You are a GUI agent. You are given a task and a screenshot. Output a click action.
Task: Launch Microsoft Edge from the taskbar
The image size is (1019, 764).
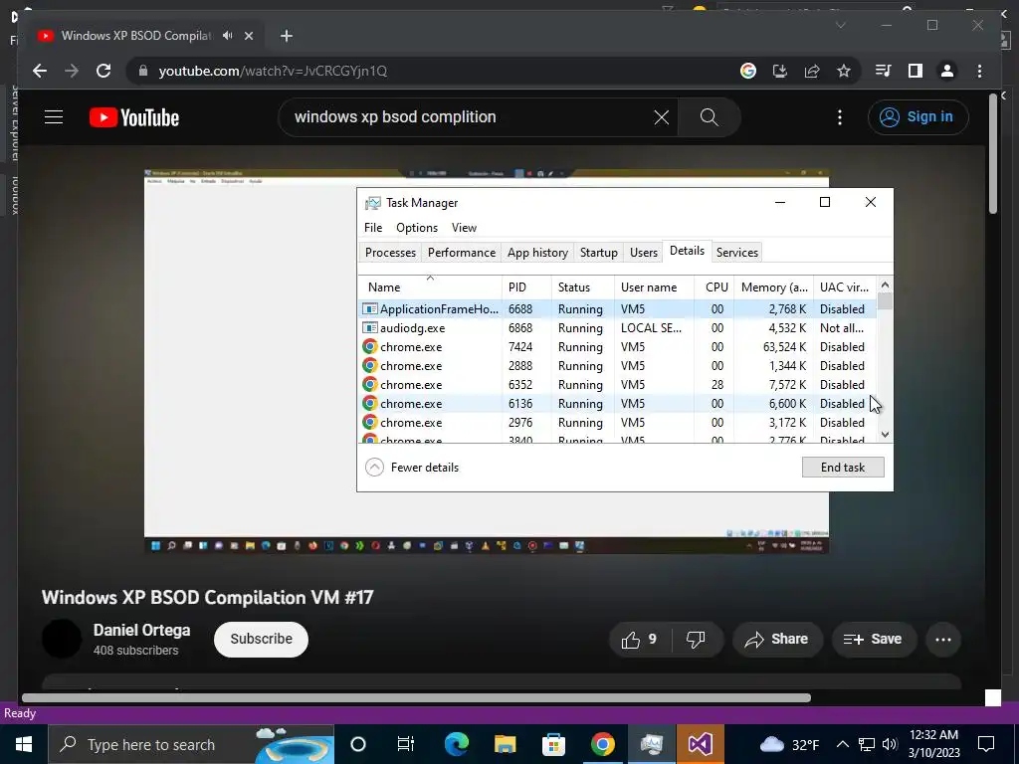click(456, 744)
